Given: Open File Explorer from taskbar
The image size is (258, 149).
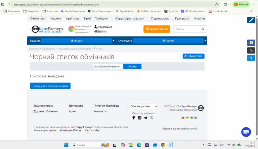Looking at the screenshot, I should tap(131, 145).
